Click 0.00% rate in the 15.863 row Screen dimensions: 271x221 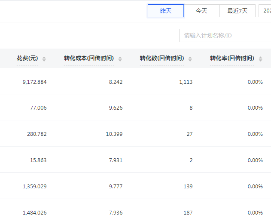(x=255, y=160)
